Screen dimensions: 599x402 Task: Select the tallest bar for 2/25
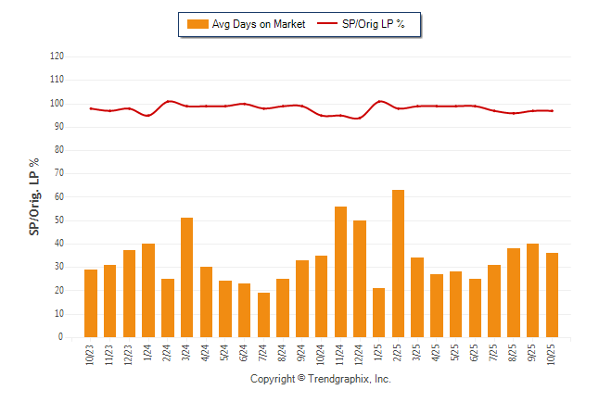pyautogui.click(x=399, y=264)
